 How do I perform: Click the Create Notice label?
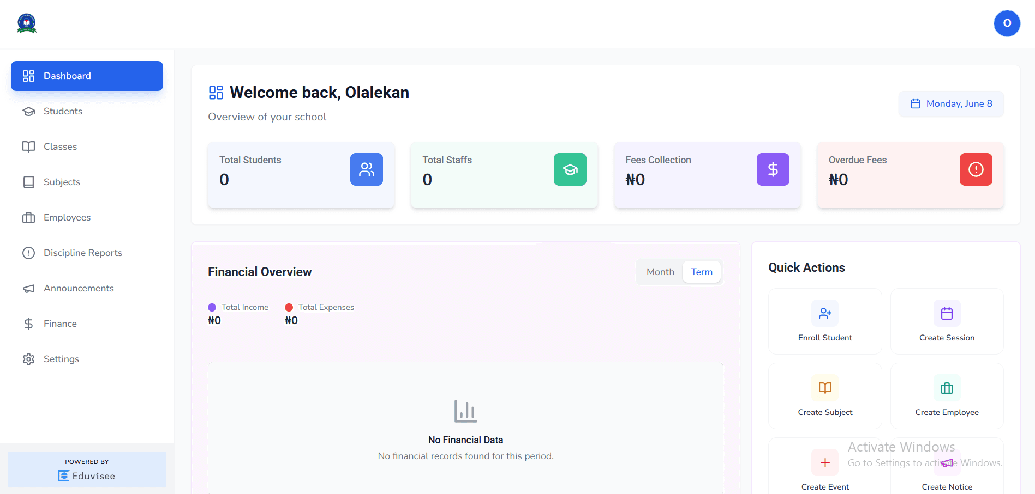point(947,487)
